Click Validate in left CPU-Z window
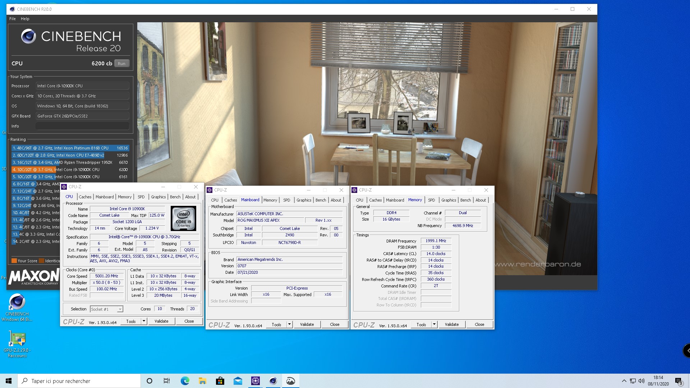Image resolution: width=690 pixels, height=388 pixels. pyautogui.click(x=161, y=321)
